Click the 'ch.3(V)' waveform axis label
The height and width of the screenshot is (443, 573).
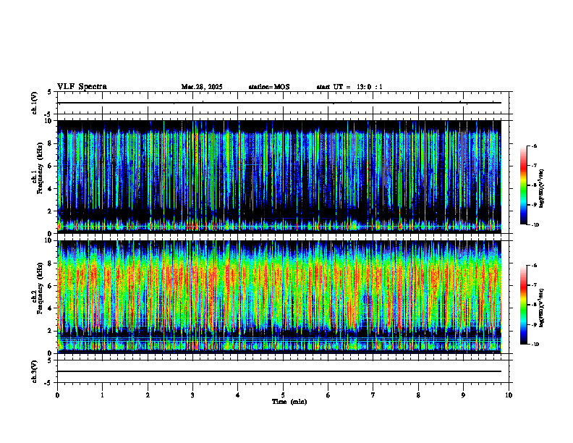point(34,371)
